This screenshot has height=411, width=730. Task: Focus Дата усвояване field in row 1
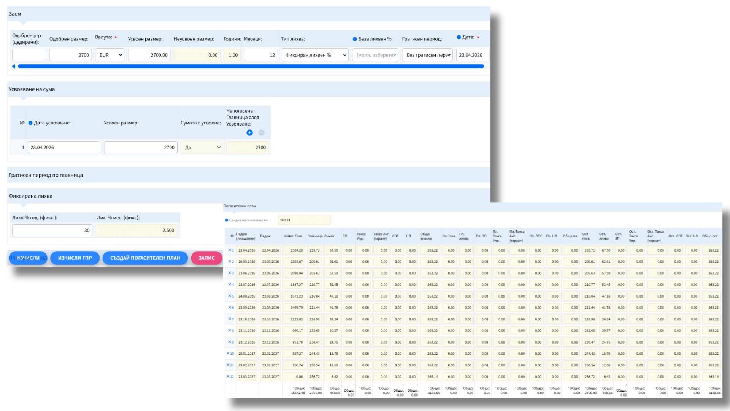(64, 147)
